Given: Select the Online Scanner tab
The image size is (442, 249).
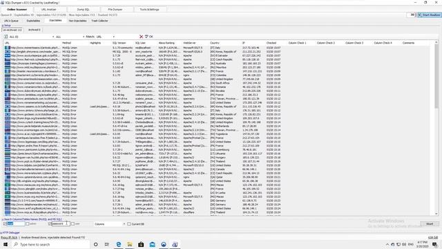Looking at the screenshot, I should [17, 9].
